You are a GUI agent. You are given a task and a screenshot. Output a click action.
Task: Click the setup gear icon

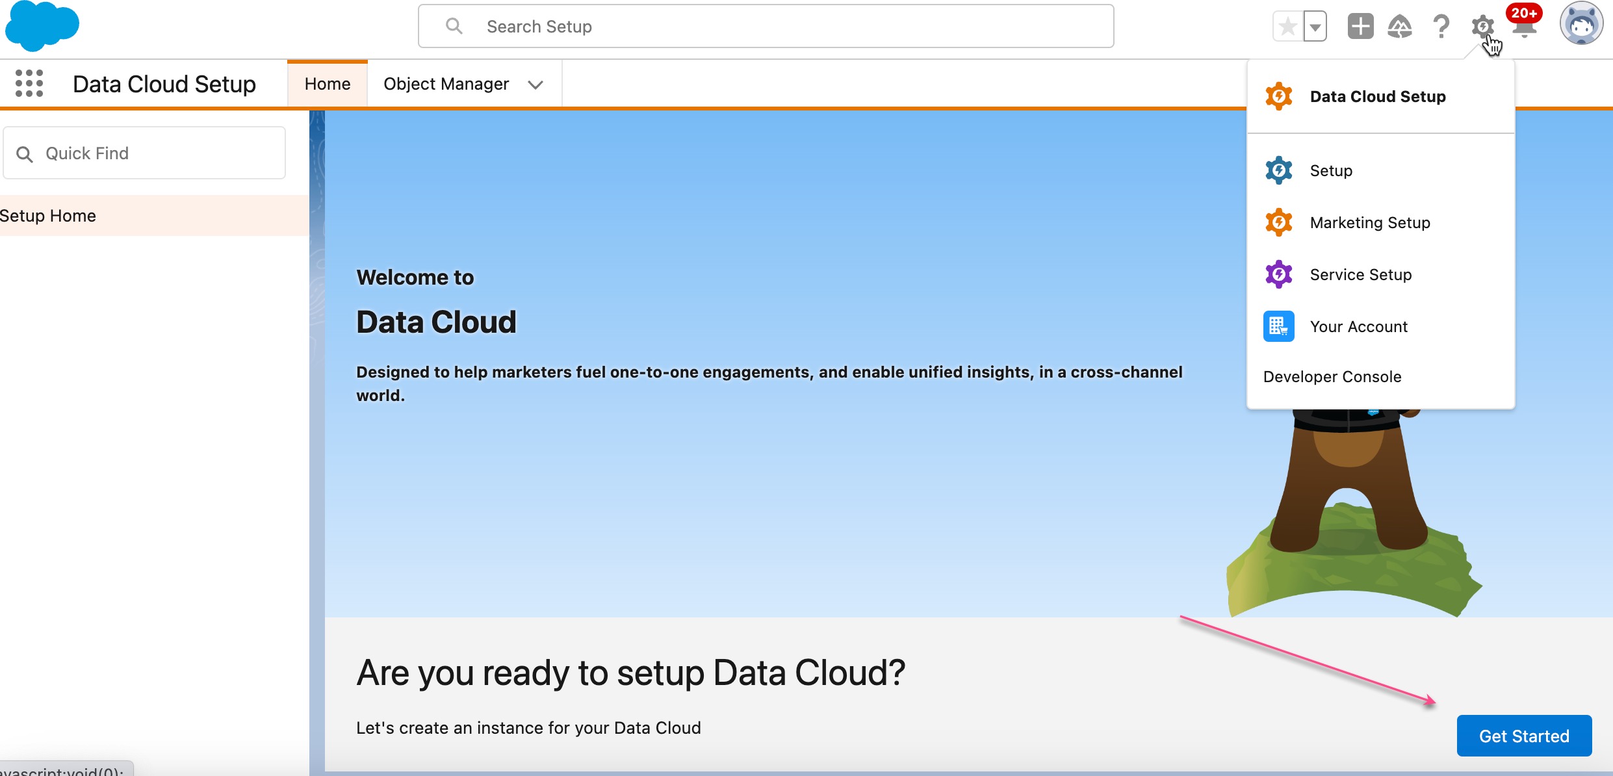pyautogui.click(x=1482, y=27)
